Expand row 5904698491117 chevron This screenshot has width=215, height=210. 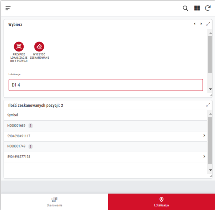(204, 136)
